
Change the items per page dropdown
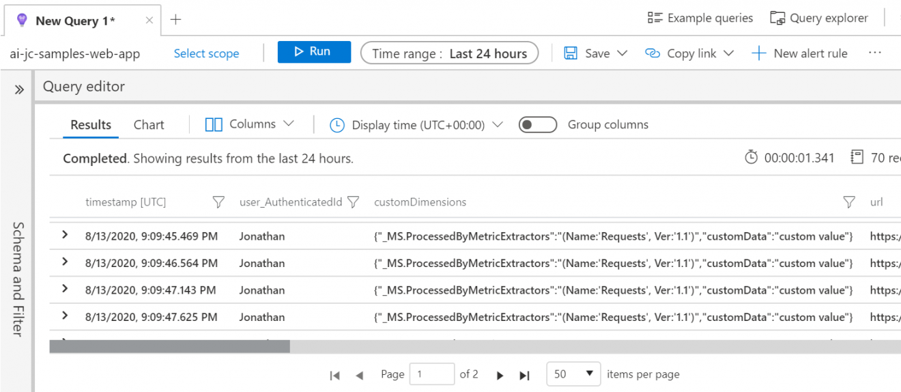click(573, 374)
